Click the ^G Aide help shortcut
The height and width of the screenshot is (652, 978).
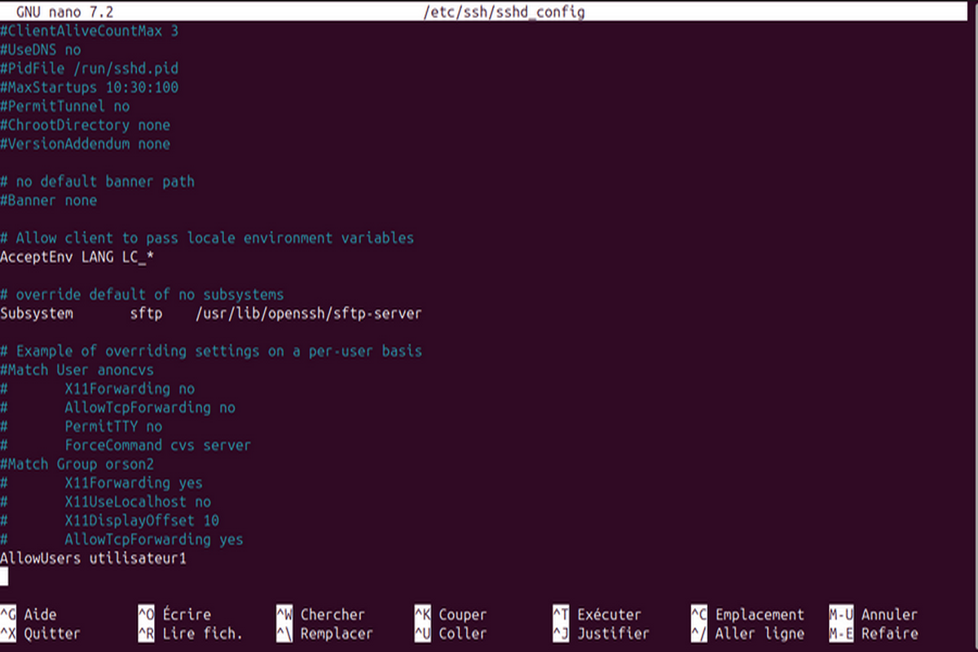pyautogui.click(x=29, y=615)
